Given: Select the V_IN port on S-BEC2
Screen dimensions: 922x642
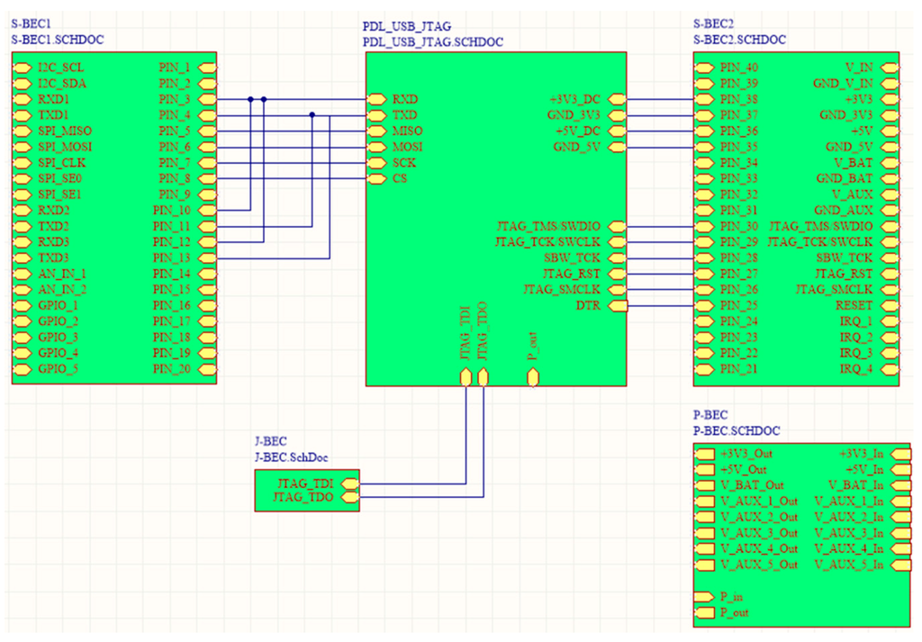Looking at the screenshot, I should [x=890, y=68].
